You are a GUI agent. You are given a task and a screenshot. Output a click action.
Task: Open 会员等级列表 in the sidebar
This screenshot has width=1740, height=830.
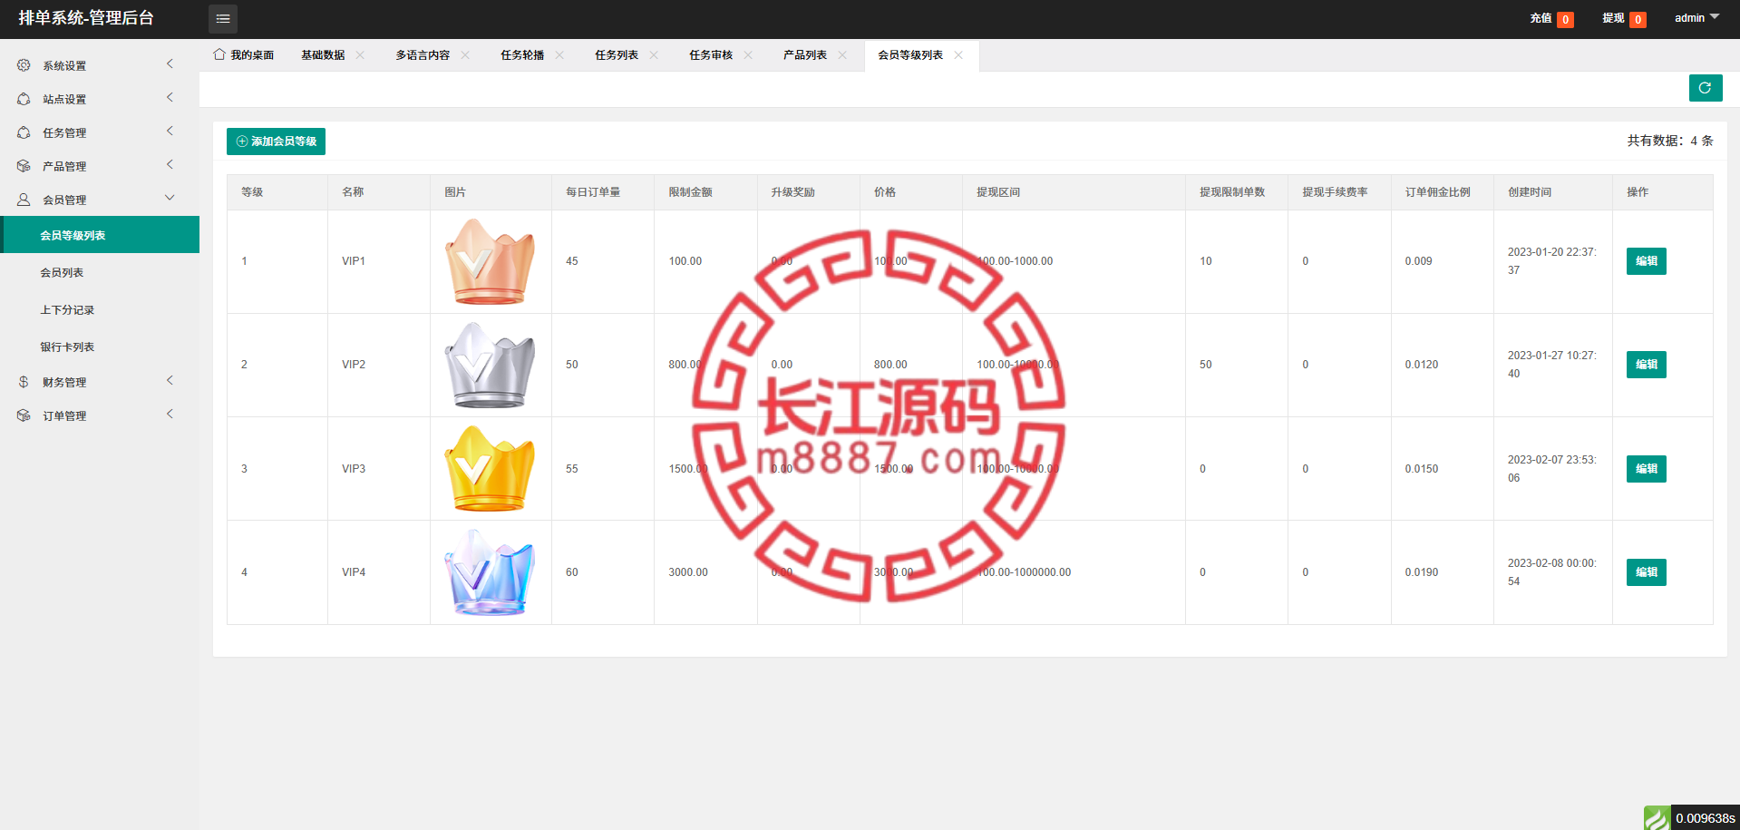(100, 235)
